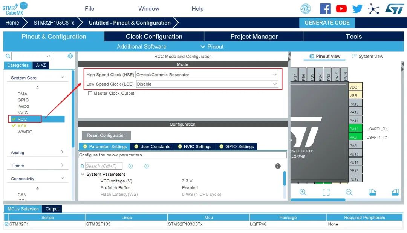The height and width of the screenshot is (233, 407).
Task: Click the STM32F103C8Tx breadcrumb
Action: 54,23
